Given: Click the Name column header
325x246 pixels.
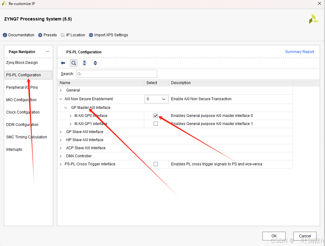Looking at the screenshot, I should [x=101, y=83].
